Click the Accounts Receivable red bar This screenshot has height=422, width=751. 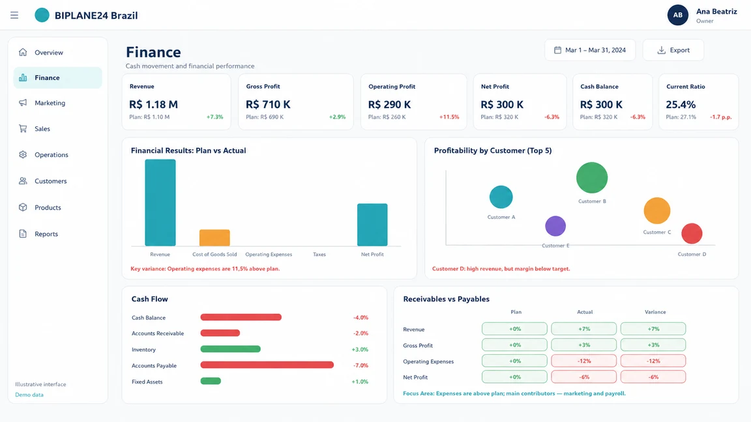(220, 333)
